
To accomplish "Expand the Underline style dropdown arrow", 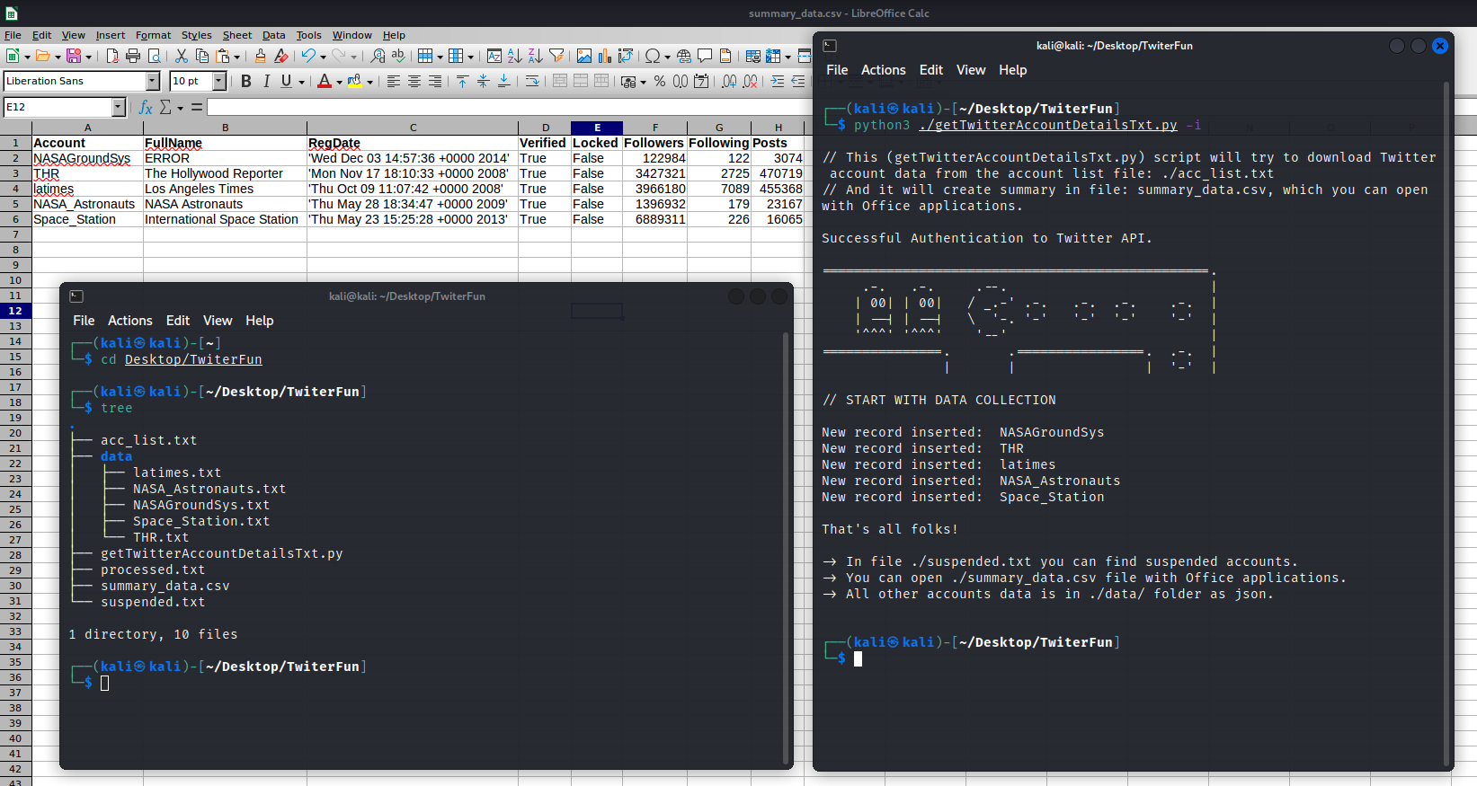I will click(x=301, y=82).
